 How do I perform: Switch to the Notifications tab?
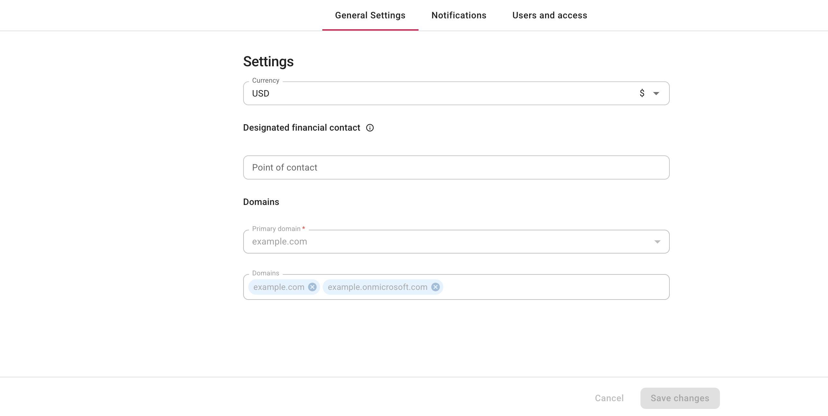[459, 15]
